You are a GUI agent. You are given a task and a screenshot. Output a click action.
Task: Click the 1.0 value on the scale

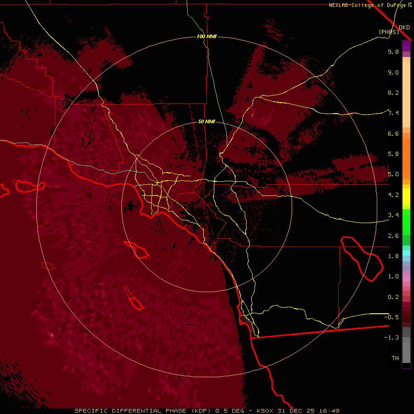coord(393,276)
